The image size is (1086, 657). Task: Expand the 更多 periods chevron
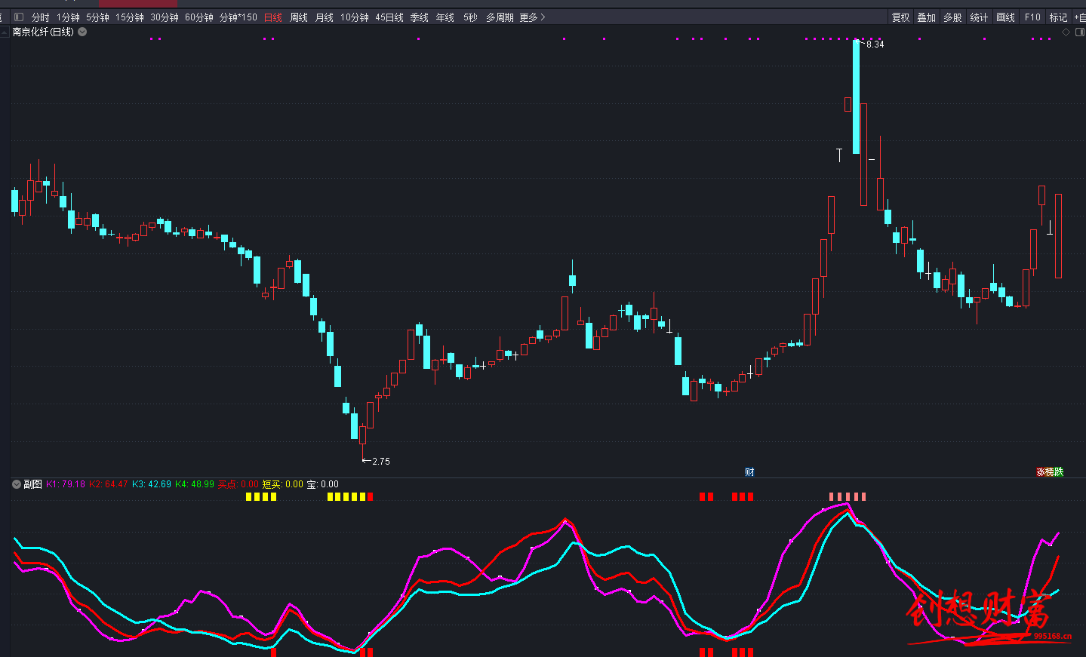pyautogui.click(x=543, y=17)
